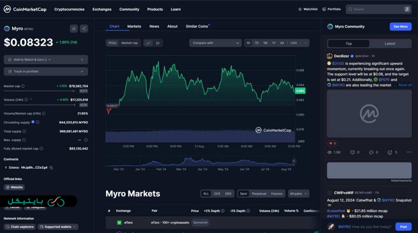Image resolution: width=418 pixels, height=233 pixels.
Task: Select the Latest community feed toggle
Action: click(x=389, y=44)
